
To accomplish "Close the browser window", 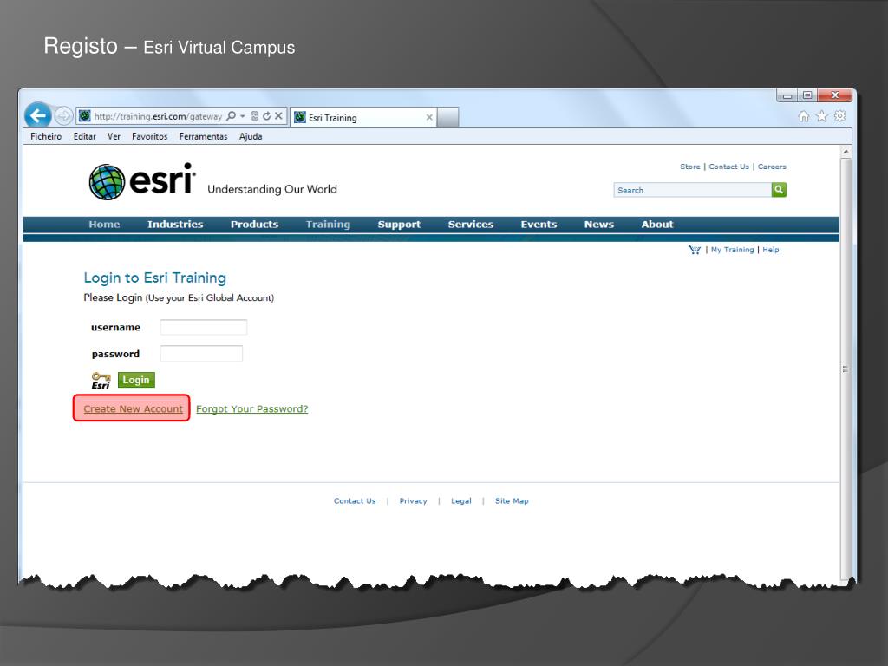I will coord(835,95).
